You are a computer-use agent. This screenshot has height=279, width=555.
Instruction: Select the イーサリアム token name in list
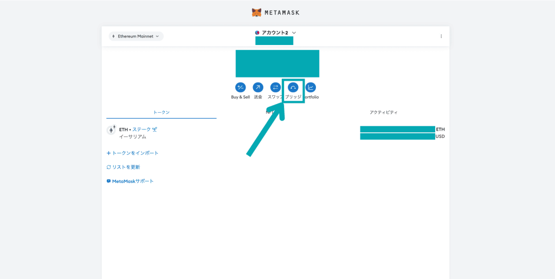(133, 137)
